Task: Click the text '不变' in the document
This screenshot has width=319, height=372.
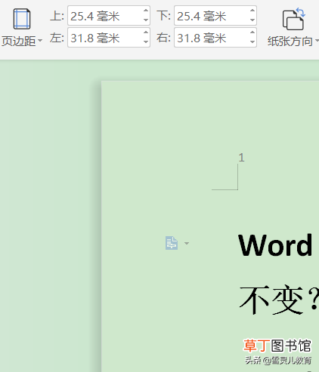Action: pos(271,300)
